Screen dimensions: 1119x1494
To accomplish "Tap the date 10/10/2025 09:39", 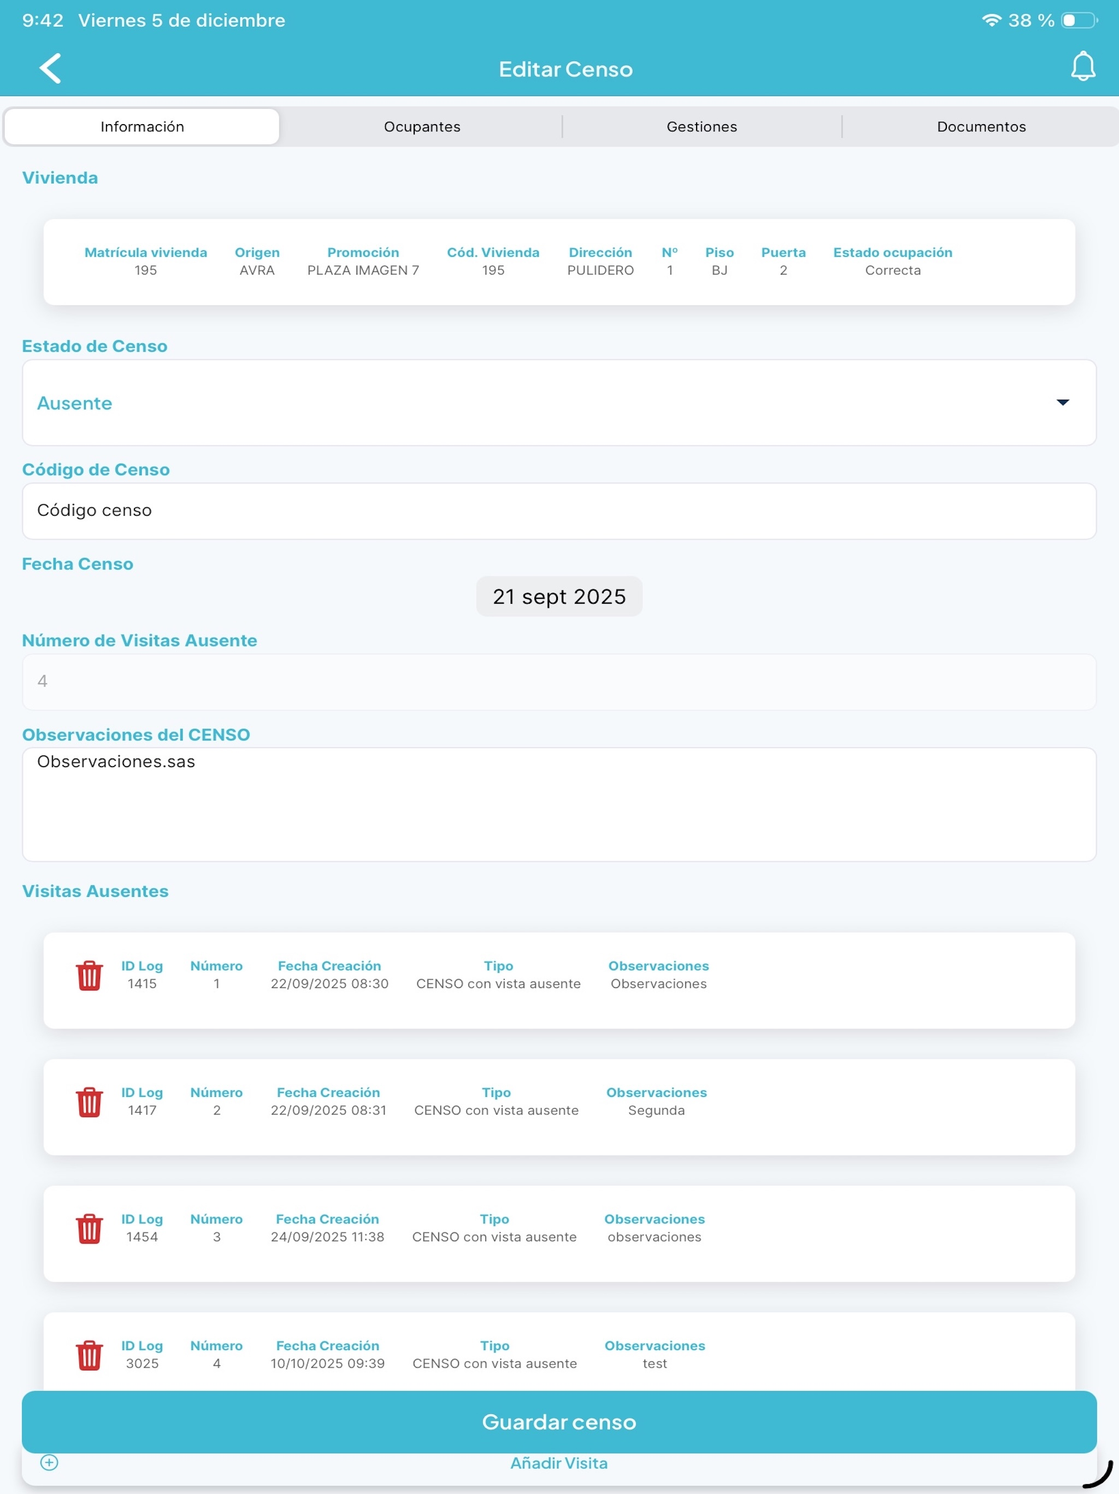I will pos(327,1363).
